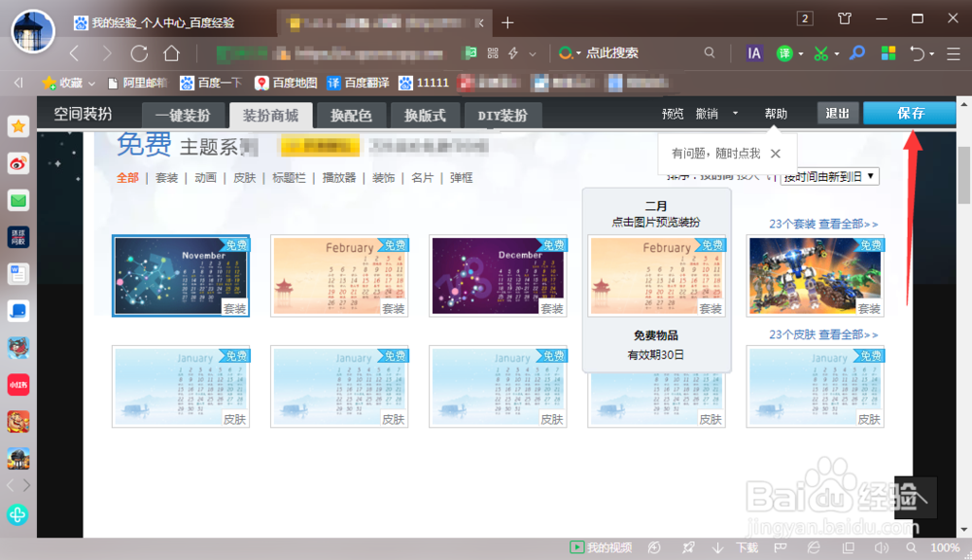The height and width of the screenshot is (560, 972).
Task: Select the November constellation theme thumbnail
Action: [x=181, y=276]
